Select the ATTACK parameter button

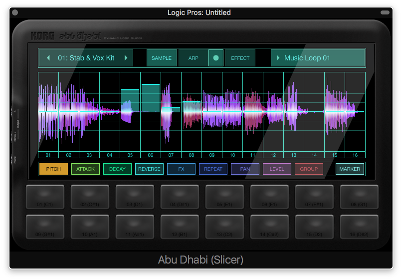click(85, 169)
